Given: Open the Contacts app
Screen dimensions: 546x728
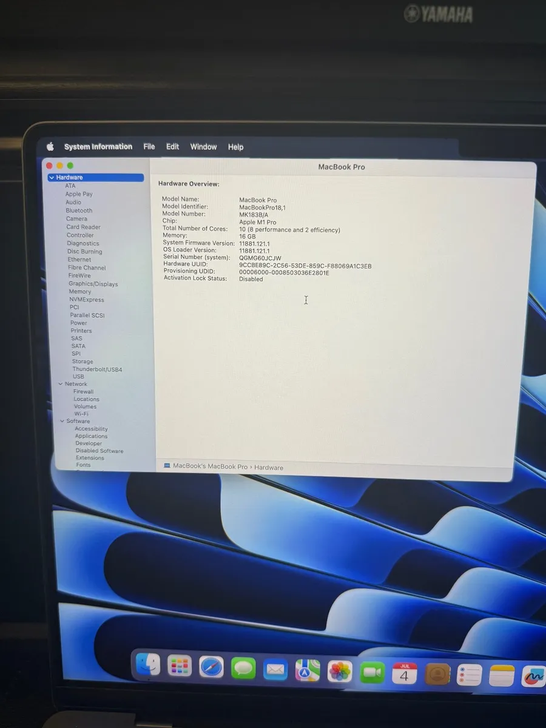Looking at the screenshot, I should [x=437, y=672].
